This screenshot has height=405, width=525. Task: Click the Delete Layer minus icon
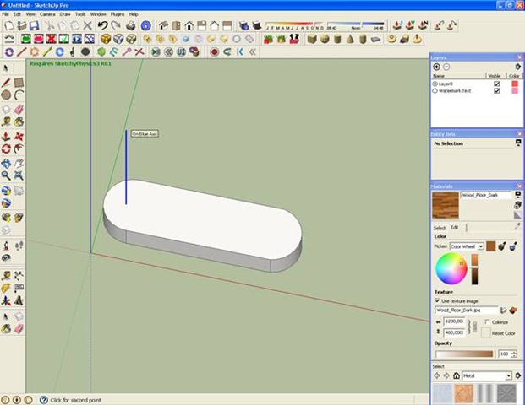[446, 67]
